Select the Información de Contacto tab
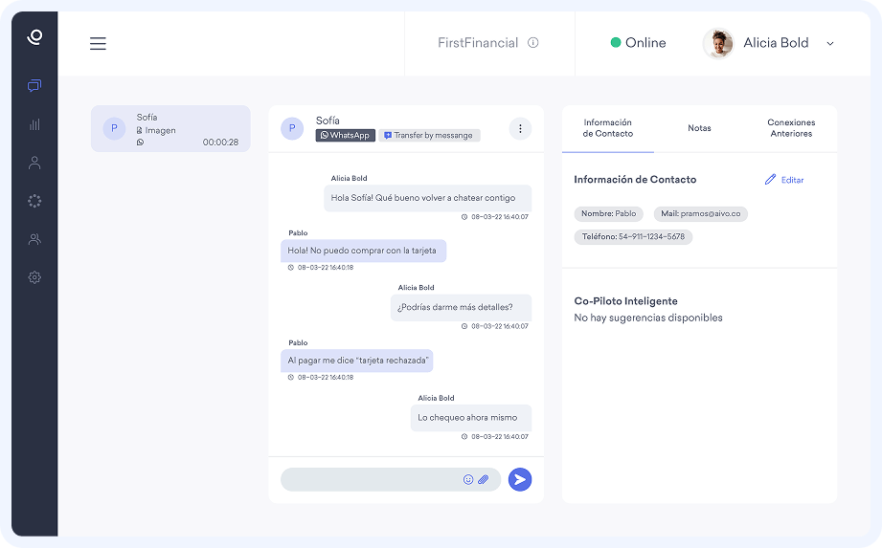This screenshot has height=548, width=882. click(x=608, y=128)
